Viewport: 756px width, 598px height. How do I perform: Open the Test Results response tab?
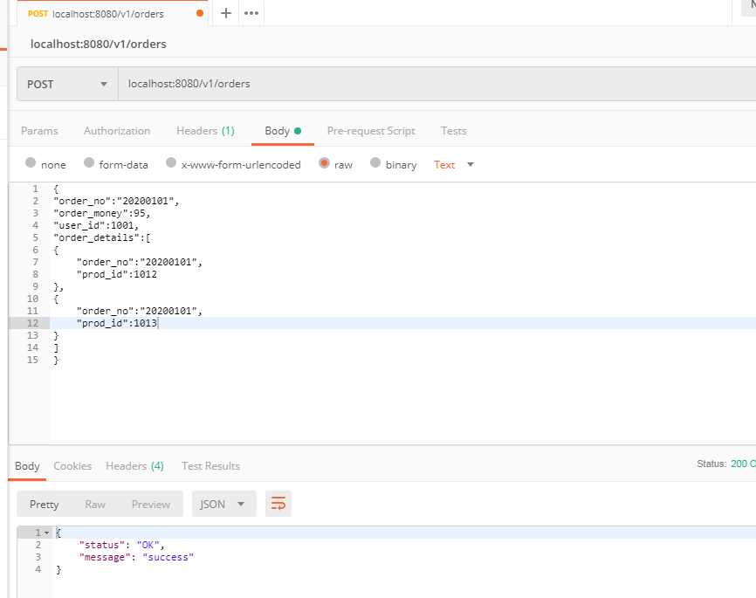point(210,466)
